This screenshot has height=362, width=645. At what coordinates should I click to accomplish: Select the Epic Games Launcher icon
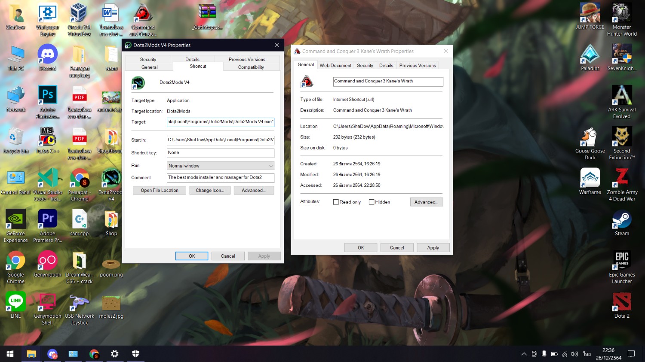point(622,268)
